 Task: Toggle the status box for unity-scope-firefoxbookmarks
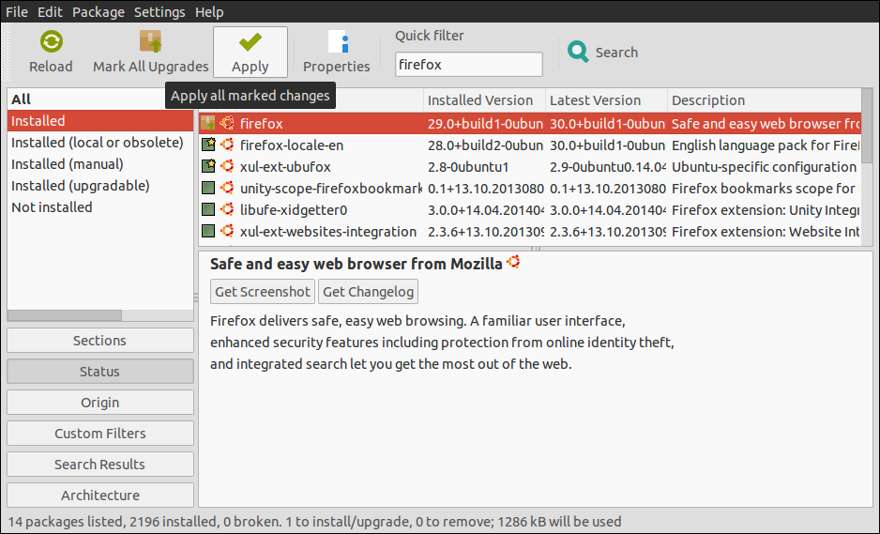coord(208,188)
